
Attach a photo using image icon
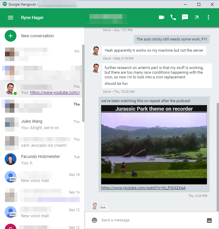pos(209,220)
